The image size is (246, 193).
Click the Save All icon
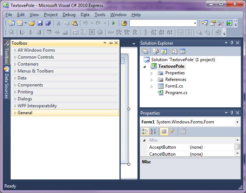(x=48, y=23)
